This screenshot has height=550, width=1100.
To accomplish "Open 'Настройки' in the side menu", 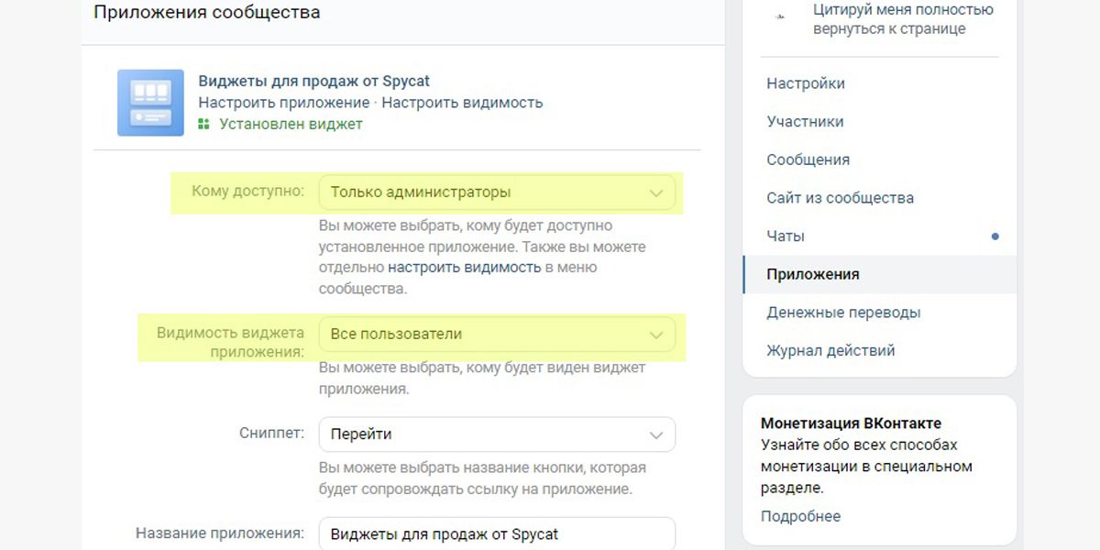I will pos(806,83).
